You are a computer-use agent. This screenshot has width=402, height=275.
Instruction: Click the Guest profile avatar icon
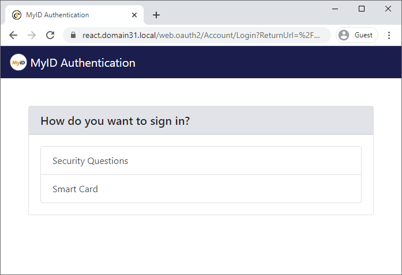tap(344, 35)
